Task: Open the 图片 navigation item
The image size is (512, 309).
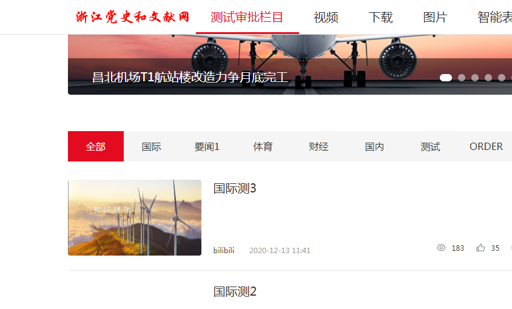Action: pyautogui.click(x=435, y=17)
